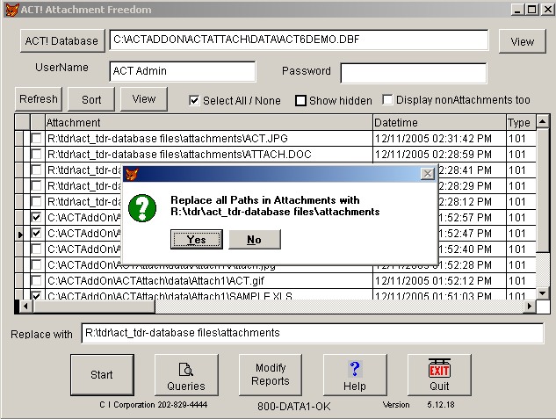Viewport: 556px width, 419px height.
Task: Check the row checkbox dated 2:28:41 PM
Action: (x=37, y=170)
